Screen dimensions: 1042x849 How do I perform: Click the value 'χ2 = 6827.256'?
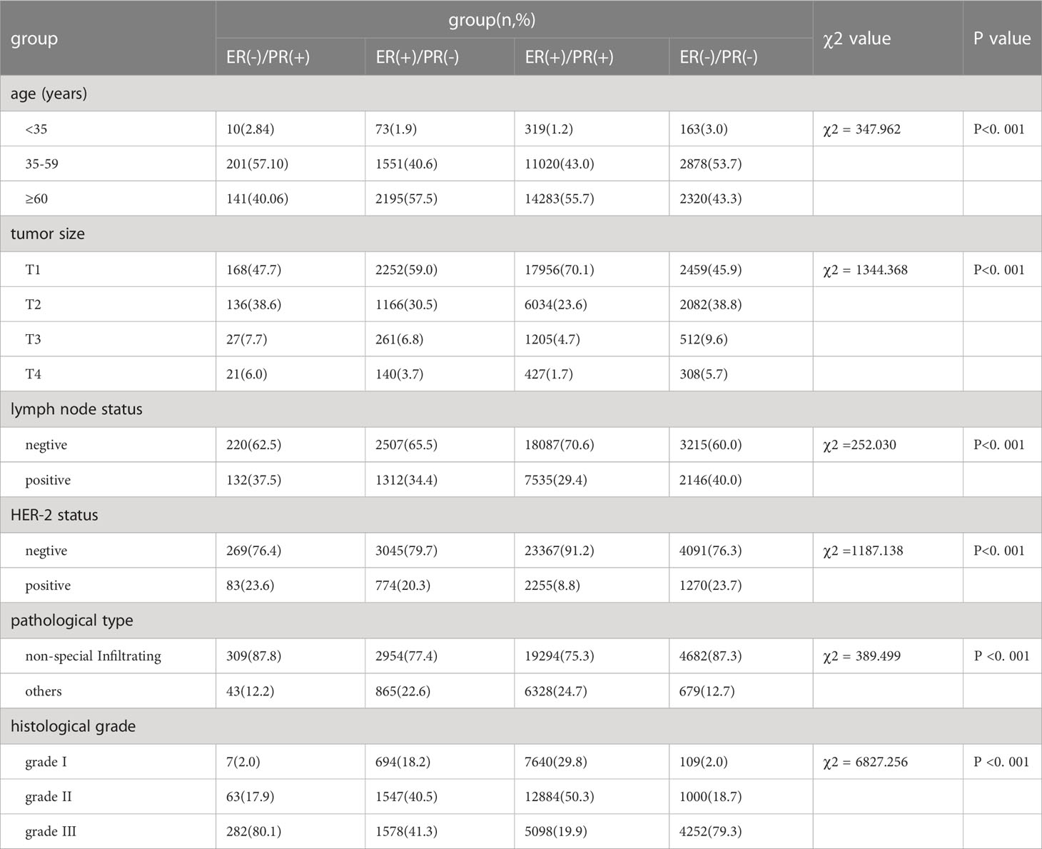click(x=865, y=762)
